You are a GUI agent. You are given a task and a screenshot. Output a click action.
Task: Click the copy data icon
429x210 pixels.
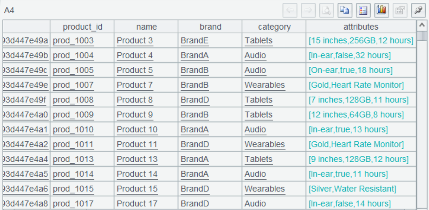tap(345, 11)
